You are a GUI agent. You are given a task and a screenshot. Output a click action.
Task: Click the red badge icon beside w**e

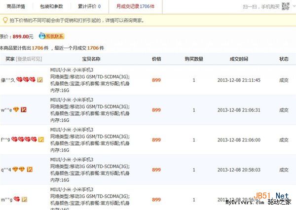[24, 109]
